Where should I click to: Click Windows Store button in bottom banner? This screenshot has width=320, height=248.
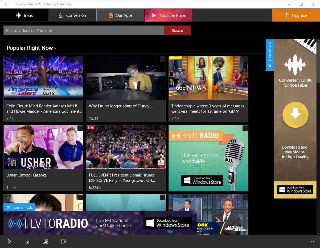[167, 223]
